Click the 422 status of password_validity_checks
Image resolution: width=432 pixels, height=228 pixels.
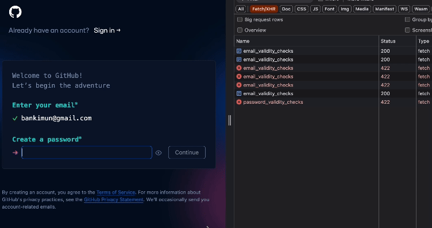coord(385,102)
